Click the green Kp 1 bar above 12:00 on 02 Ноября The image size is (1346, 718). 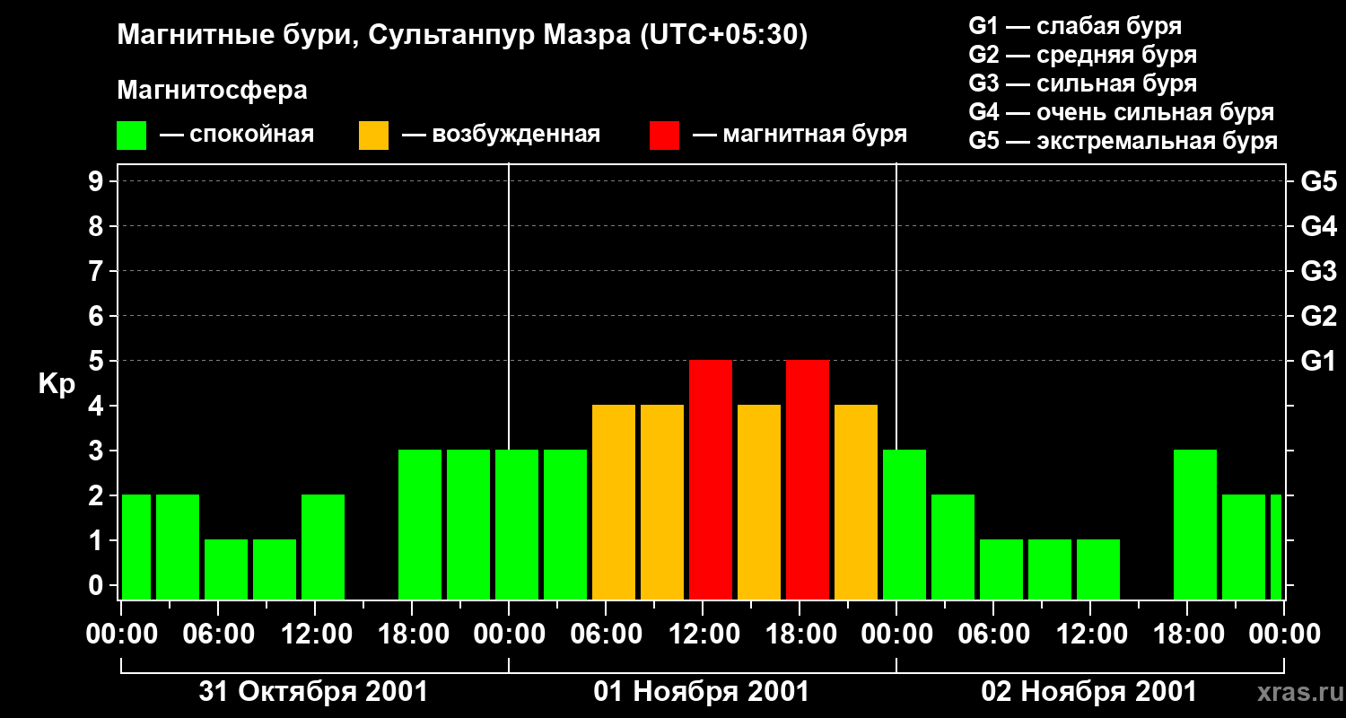tap(1098, 570)
